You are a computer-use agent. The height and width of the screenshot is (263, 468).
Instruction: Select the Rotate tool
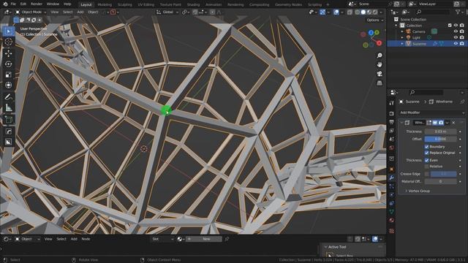(x=8, y=64)
